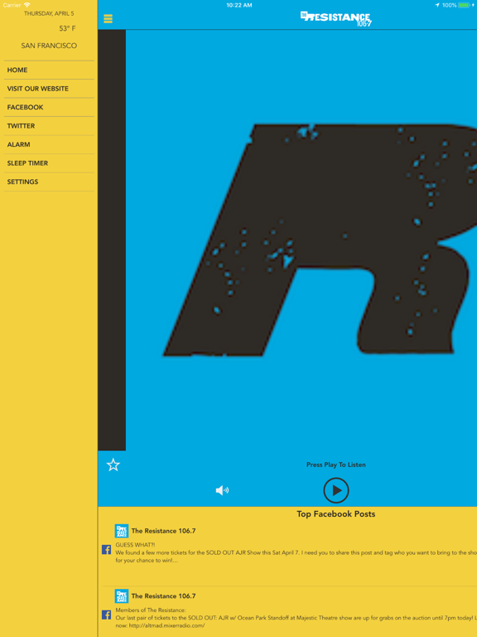Viewport: 477px width, 637px height.
Task: Open the SLEEP TIMER menu item
Action: point(49,163)
